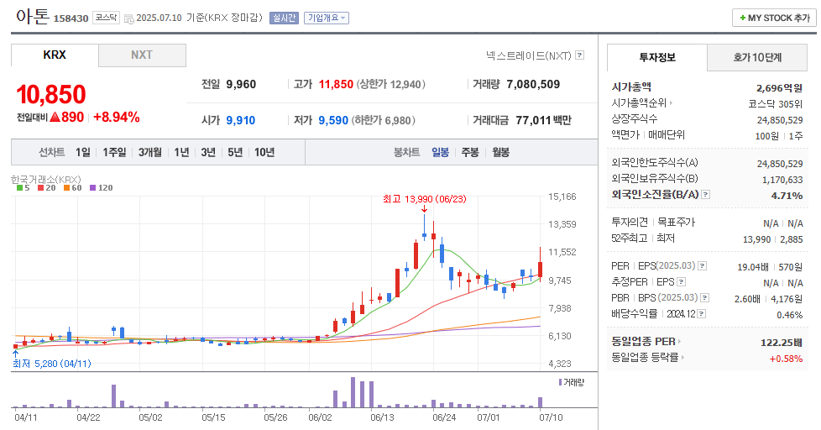Click the NXT help question-mark icon
The image size is (821, 430).
(x=579, y=55)
